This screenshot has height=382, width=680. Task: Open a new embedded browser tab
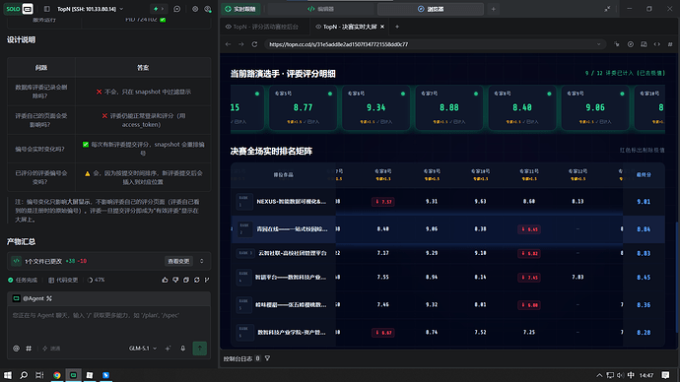coord(397,27)
